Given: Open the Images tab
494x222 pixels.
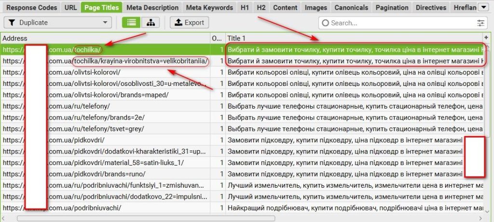Looking at the screenshot, I should pos(316,8).
